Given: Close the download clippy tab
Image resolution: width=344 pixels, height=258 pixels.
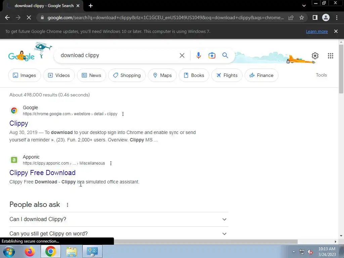Looking at the screenshot, I should click(78, 6).
